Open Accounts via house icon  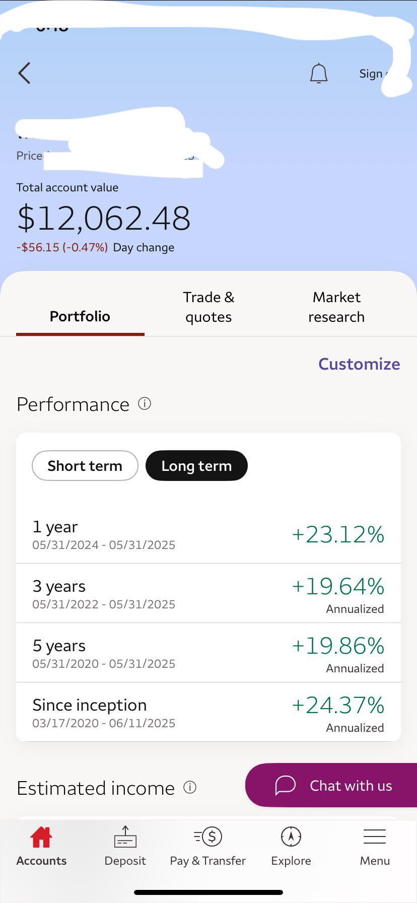[x=41, y=837]
